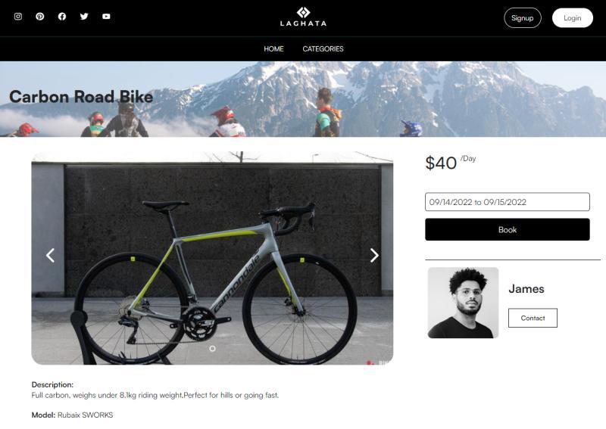Show the previous bike photo
The width and height of the screenshot is (606, 429).
(51, 256)
